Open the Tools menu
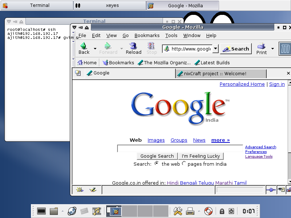Viewport: 291px width, 218px height. (x=171, y=35)
